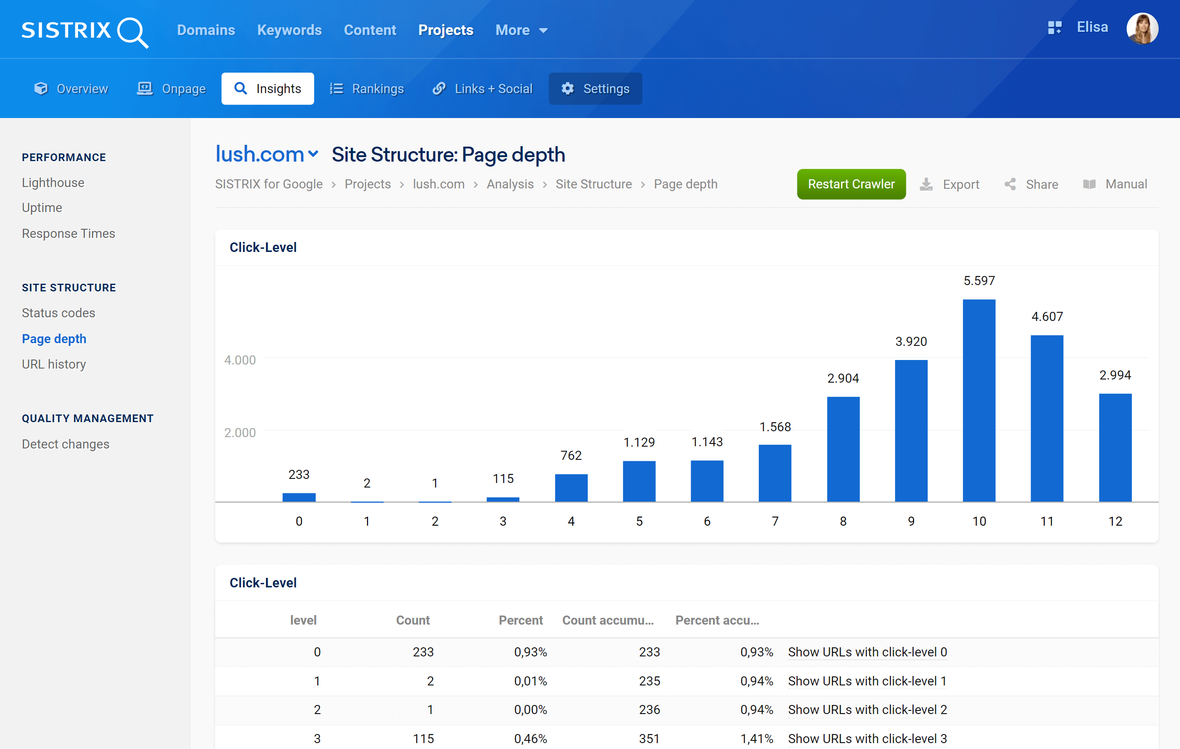Click the 351 accumulated count cell
The height and width of the screenshot is (749, 1180).
(x=649, y=738)
